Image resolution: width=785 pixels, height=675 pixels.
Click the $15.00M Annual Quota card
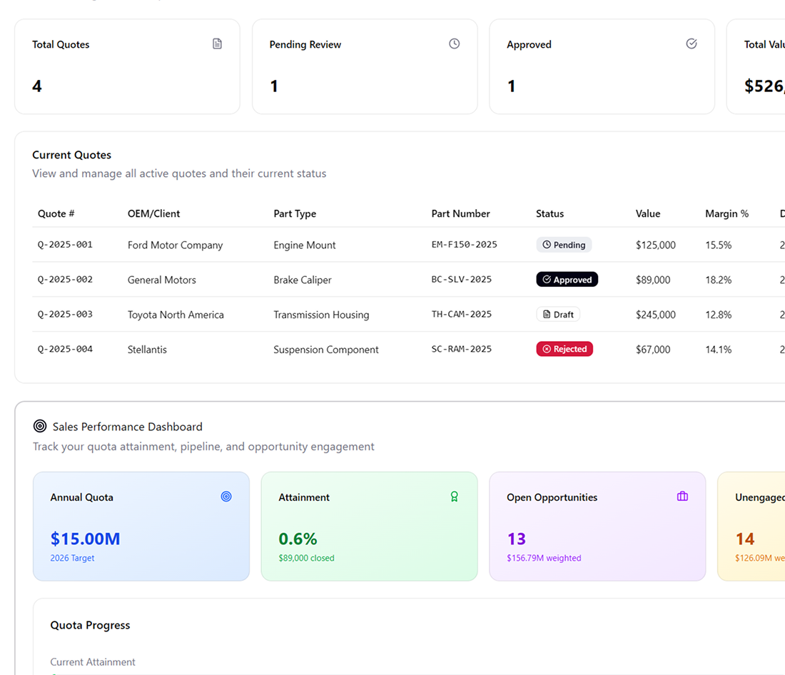click(x=141, y=527)
